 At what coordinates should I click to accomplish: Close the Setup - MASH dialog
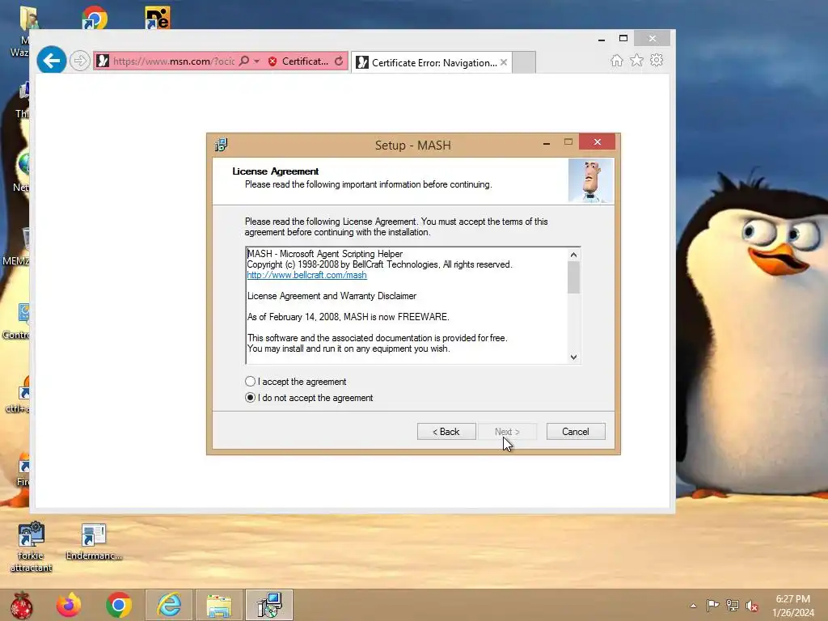coord(598,142)
